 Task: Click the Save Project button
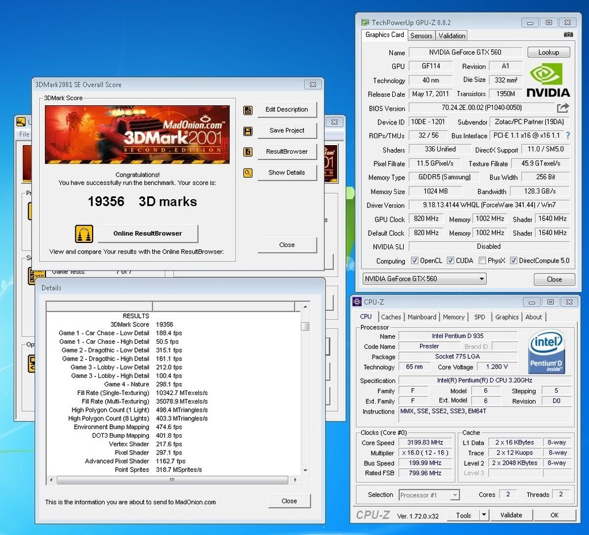click(287, 131)
